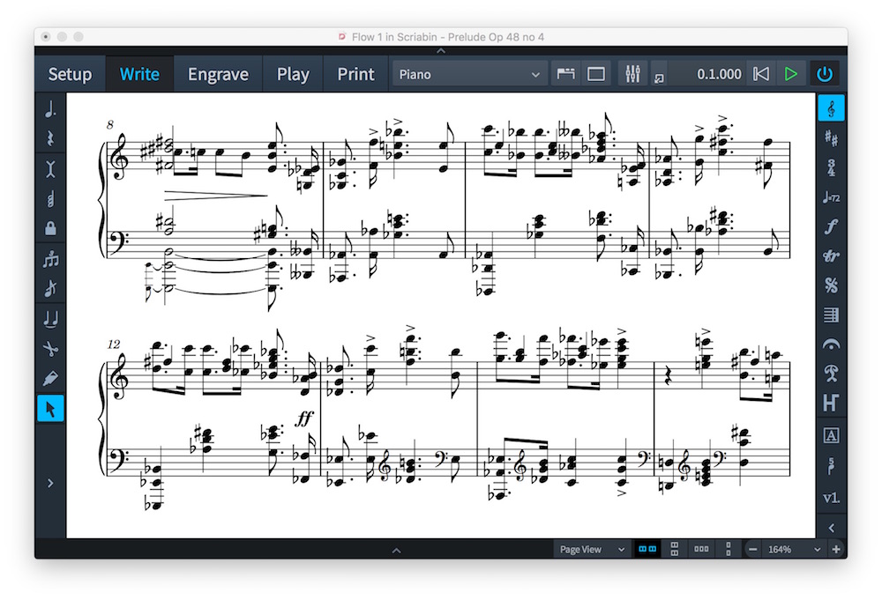Open the 164% zoom dropdown
This screenshot has height=600, width=882.
(x=795, y=550)
